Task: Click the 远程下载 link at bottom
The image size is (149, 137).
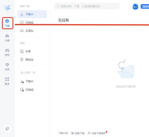Action: pyautogui.click(x=78, y=133)
